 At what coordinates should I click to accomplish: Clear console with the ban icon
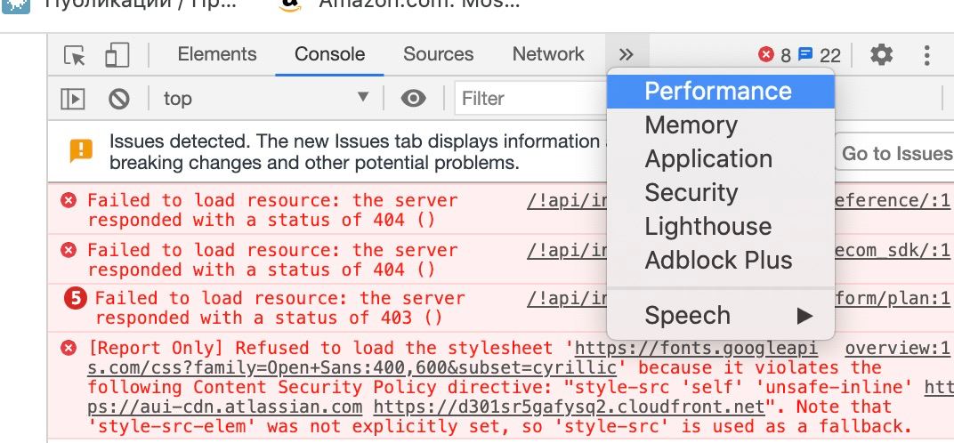[x=118, y=99]
